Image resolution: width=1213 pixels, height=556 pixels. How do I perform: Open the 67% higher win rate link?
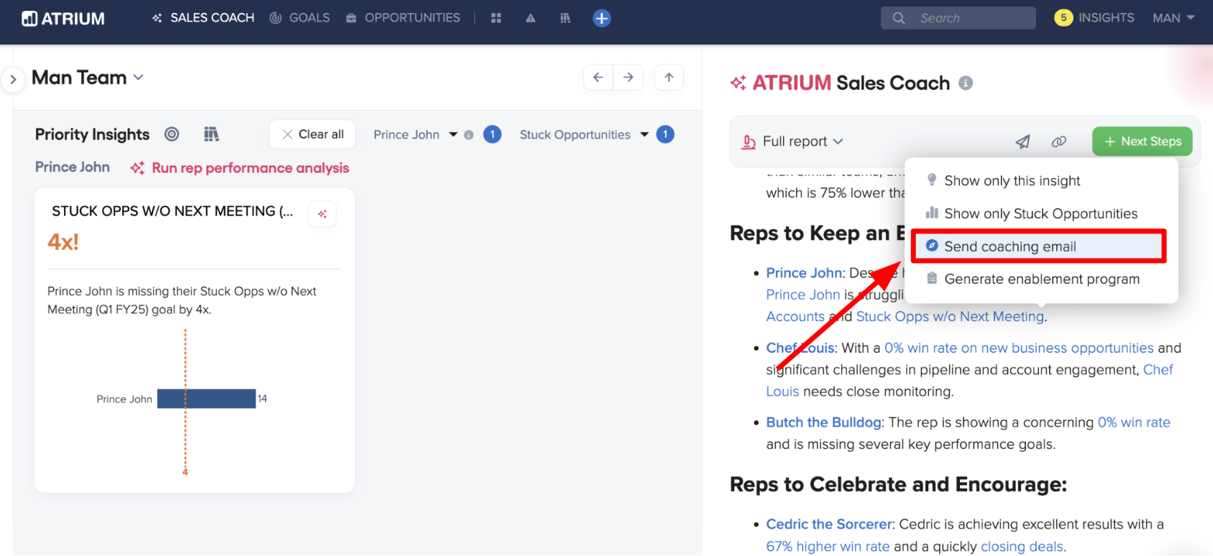[x=828, y=547]
